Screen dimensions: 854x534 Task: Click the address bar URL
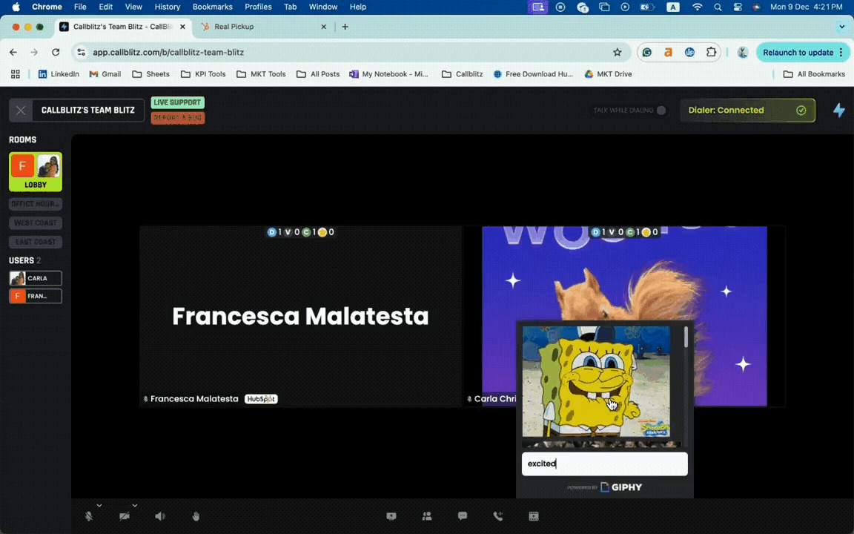pyautogui.click(x=168, y=53)
